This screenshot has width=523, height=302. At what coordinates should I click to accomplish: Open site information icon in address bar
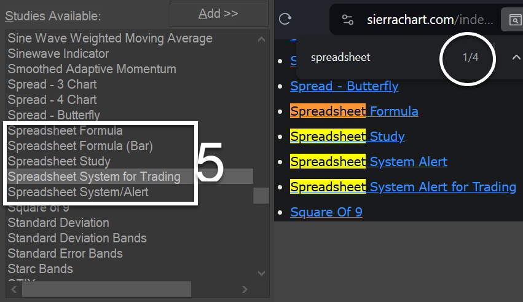click(348, 20)
